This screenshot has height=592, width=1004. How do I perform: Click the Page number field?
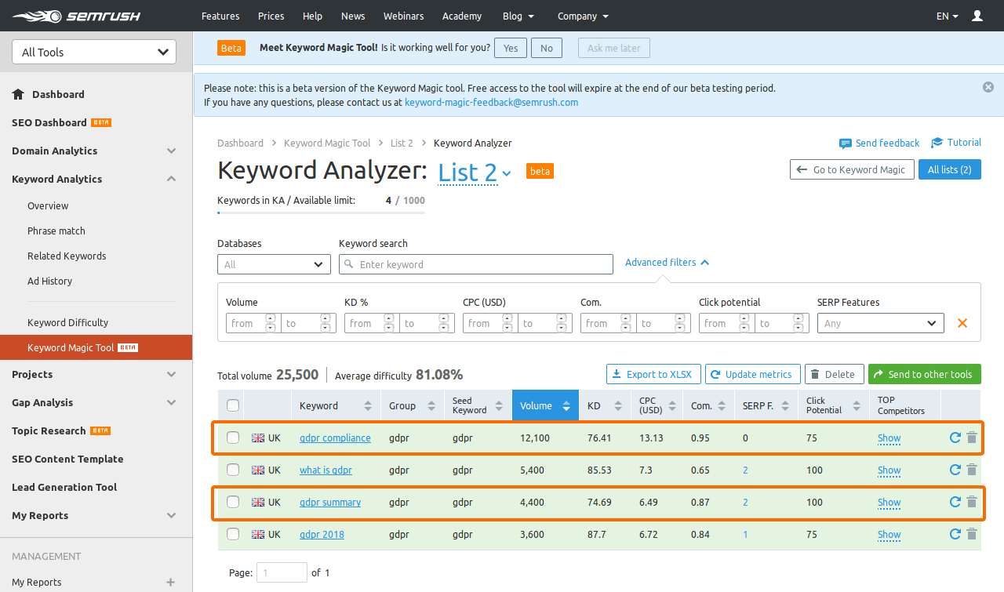click(282, 572)
